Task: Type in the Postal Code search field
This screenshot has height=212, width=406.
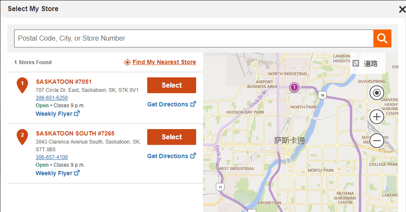Action: 193,38
